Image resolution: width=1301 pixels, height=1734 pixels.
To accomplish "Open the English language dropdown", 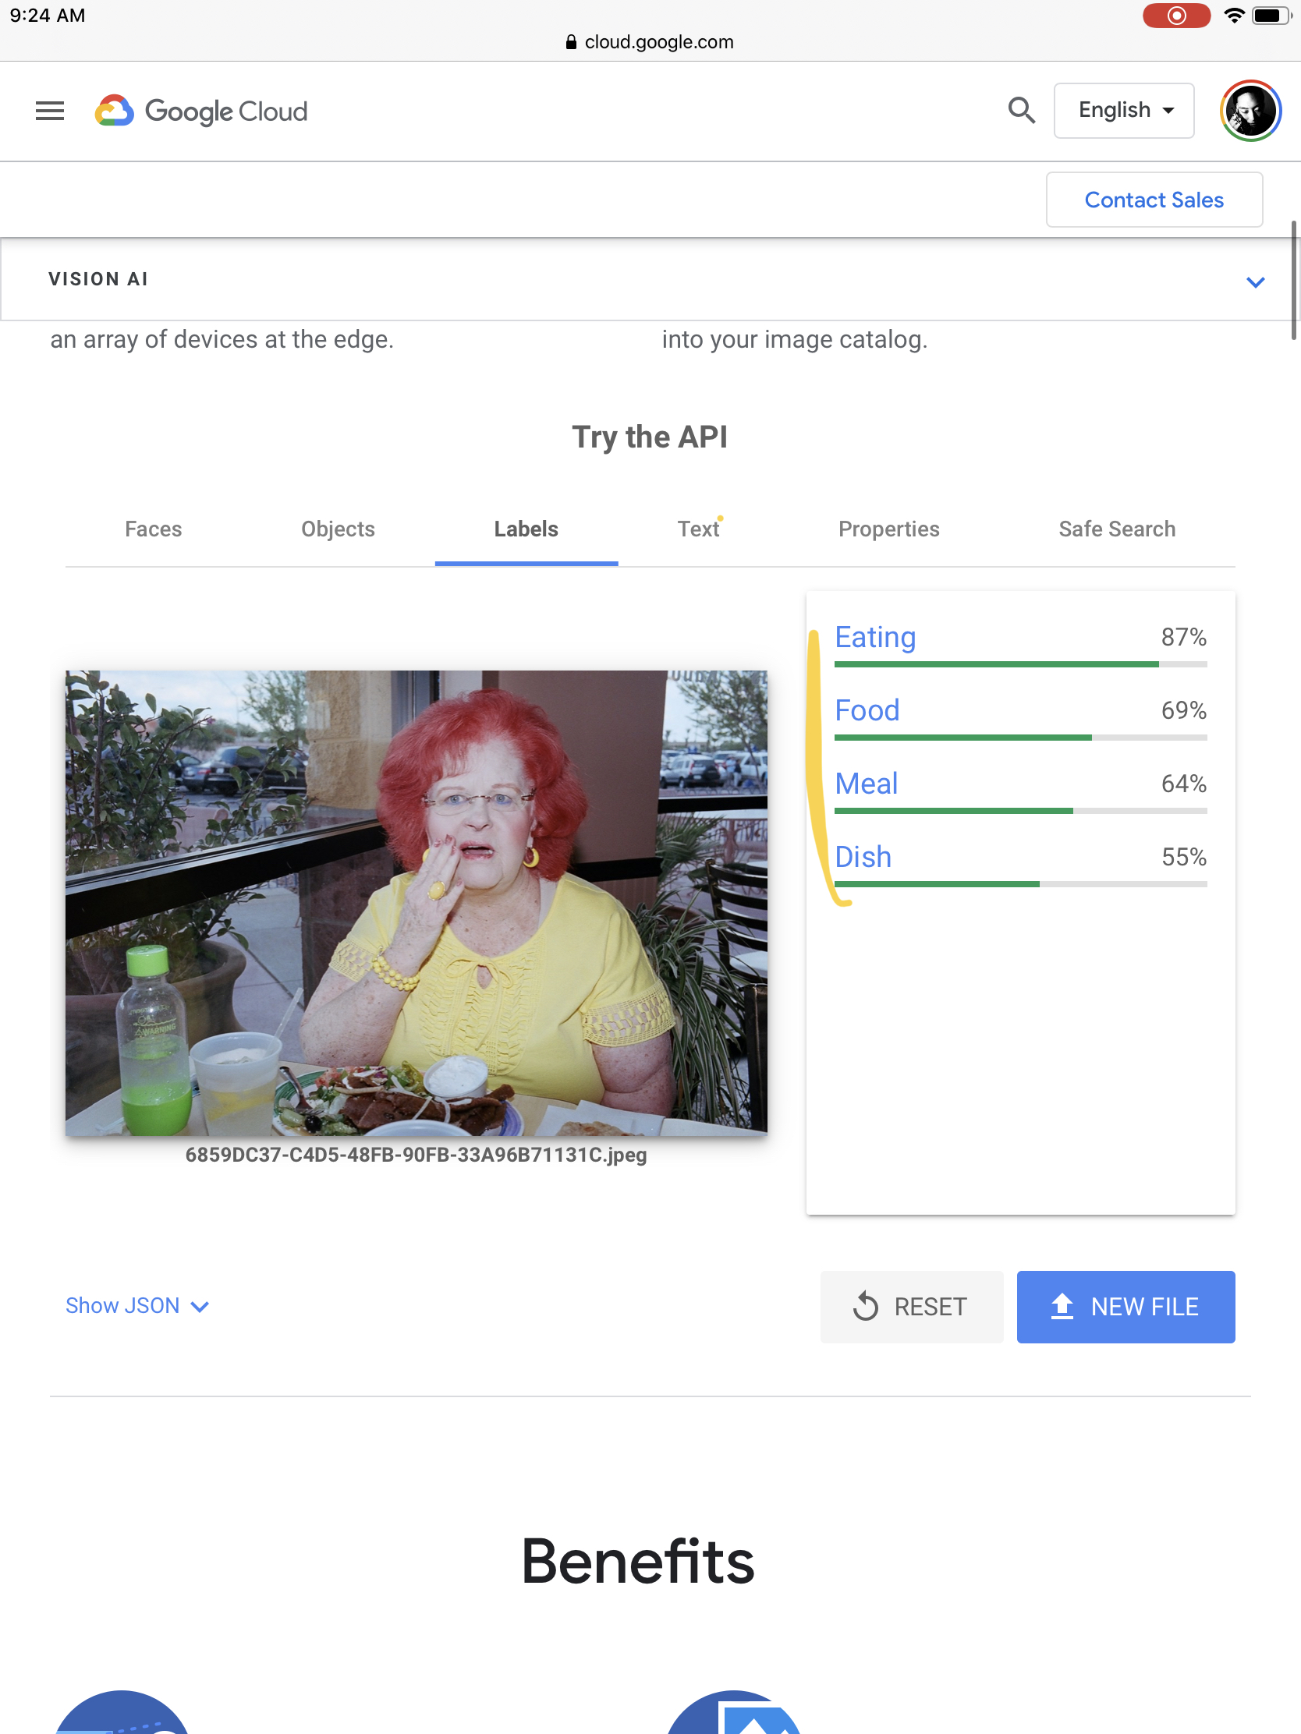I will [1124, 111].
